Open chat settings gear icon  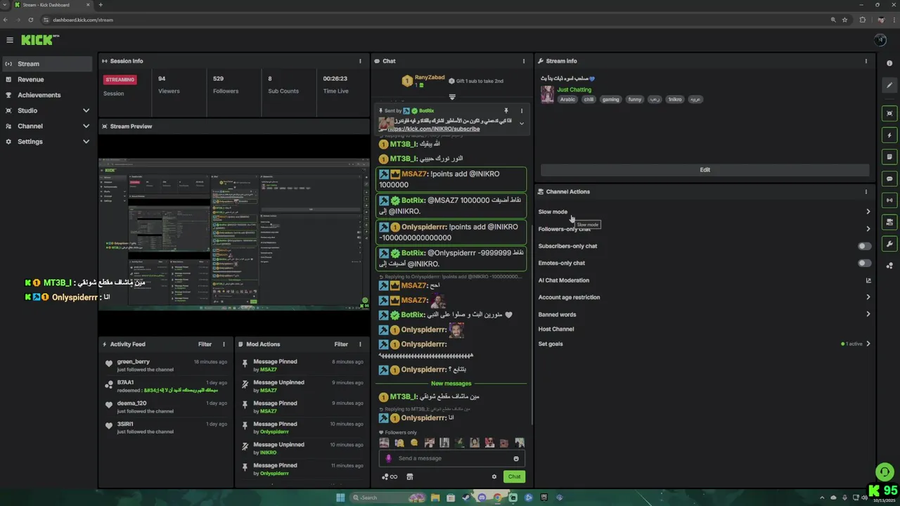coord(494,476)
